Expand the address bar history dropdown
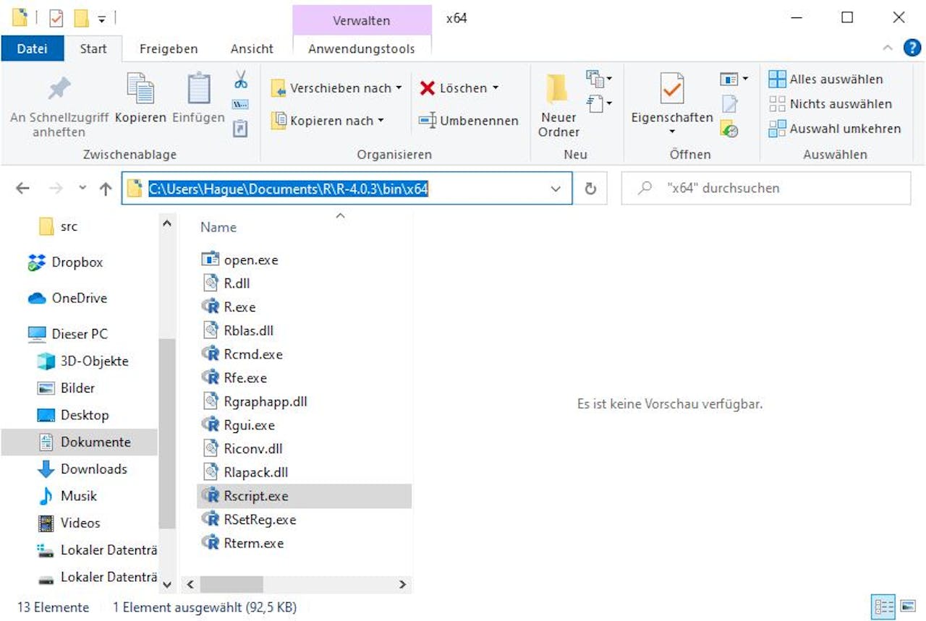Screen dimensions: 926x621 point(556,189)
